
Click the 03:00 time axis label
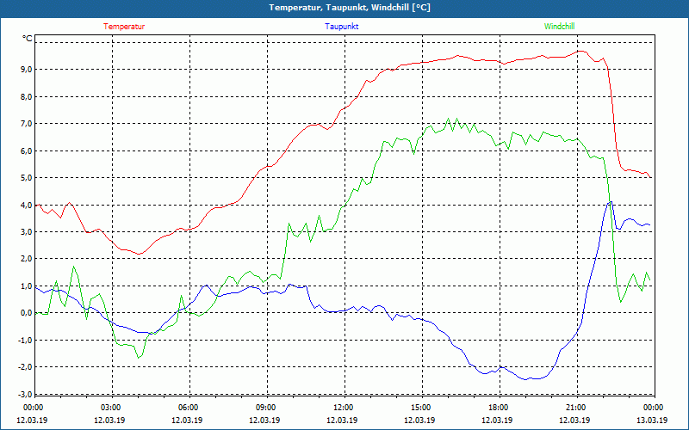(x=111, y=408)
